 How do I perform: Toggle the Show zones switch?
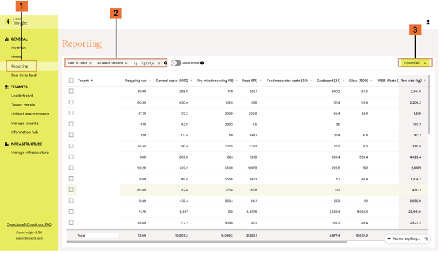(176, 63)
